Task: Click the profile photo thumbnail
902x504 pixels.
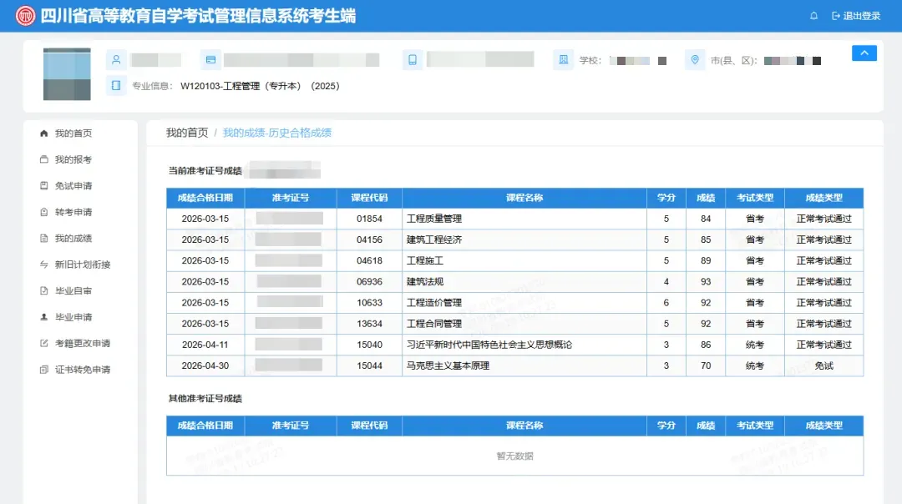Action: [x=67, y=74]
